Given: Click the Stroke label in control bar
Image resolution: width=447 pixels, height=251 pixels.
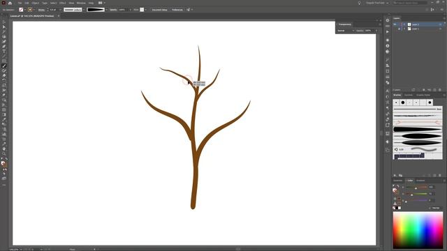Looking at the screenshot, I should (41, 10).
